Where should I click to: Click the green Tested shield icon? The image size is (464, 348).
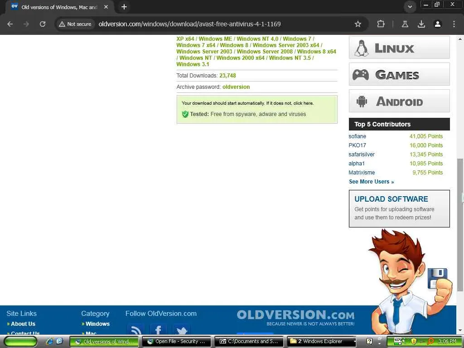click(185, 114)
